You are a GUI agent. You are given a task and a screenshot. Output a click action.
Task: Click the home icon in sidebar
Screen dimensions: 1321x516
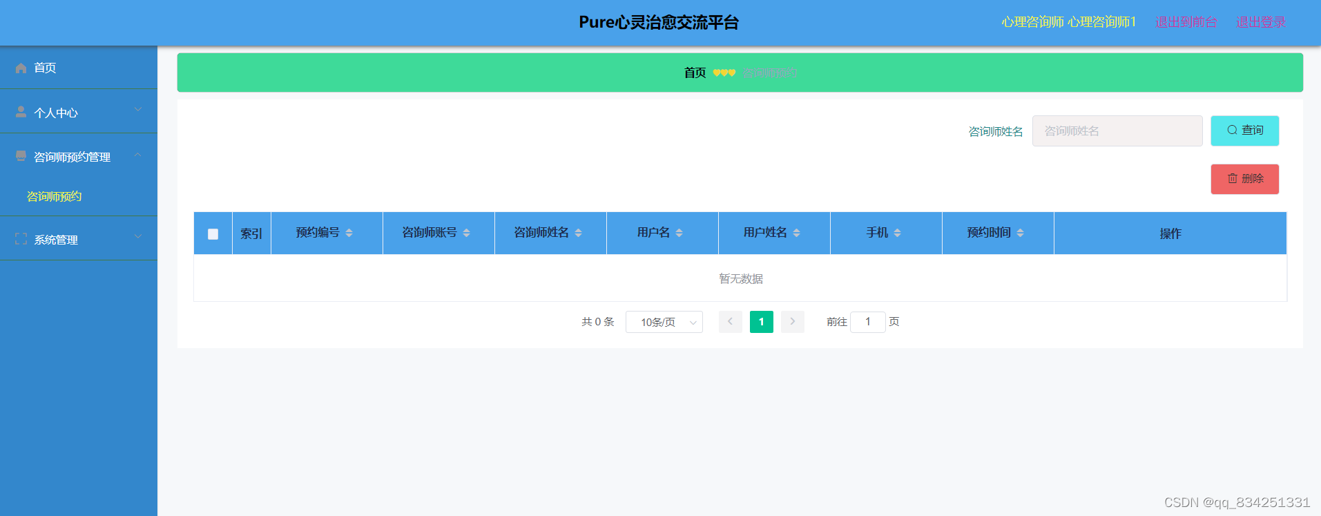(x=21, y=68)
